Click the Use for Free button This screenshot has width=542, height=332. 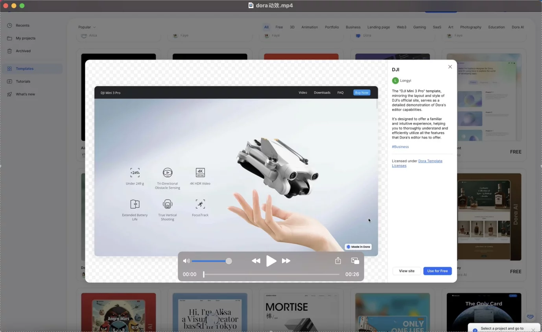point(437,271)
